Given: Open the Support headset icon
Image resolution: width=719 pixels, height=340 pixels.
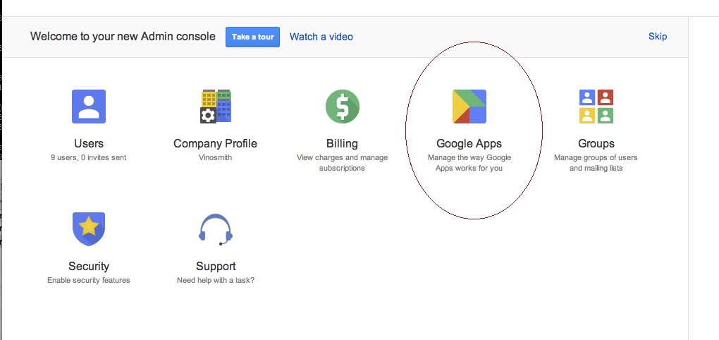Looking at the screenshot, I should click(x=216, y=229).
